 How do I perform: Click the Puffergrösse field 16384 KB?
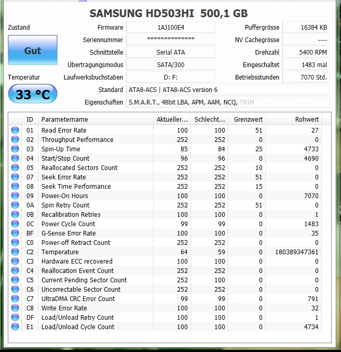coord(306,28)
